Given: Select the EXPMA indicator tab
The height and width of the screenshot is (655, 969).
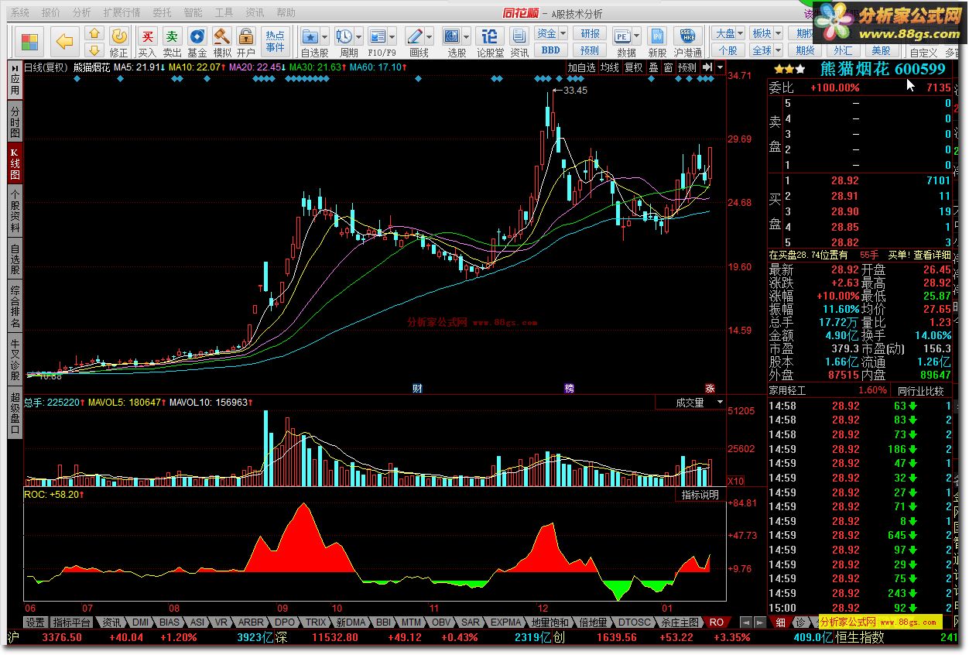Looking at the screenshot, I should [x=506, y=622].
